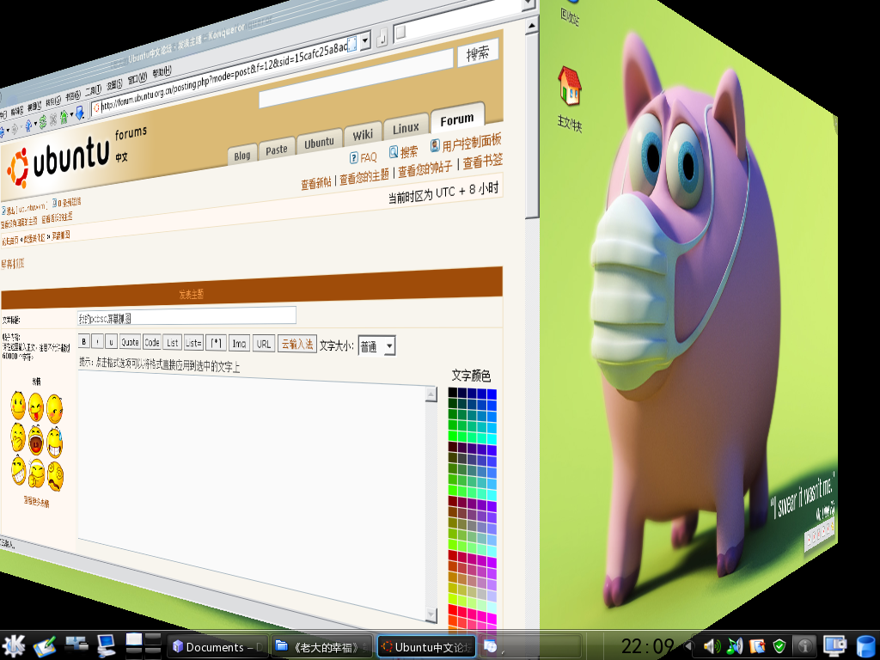Image resolution: width=880 pixels, height=660 pixels.
Task: Click the green shield tray icon
Action: tap(779, 646)
